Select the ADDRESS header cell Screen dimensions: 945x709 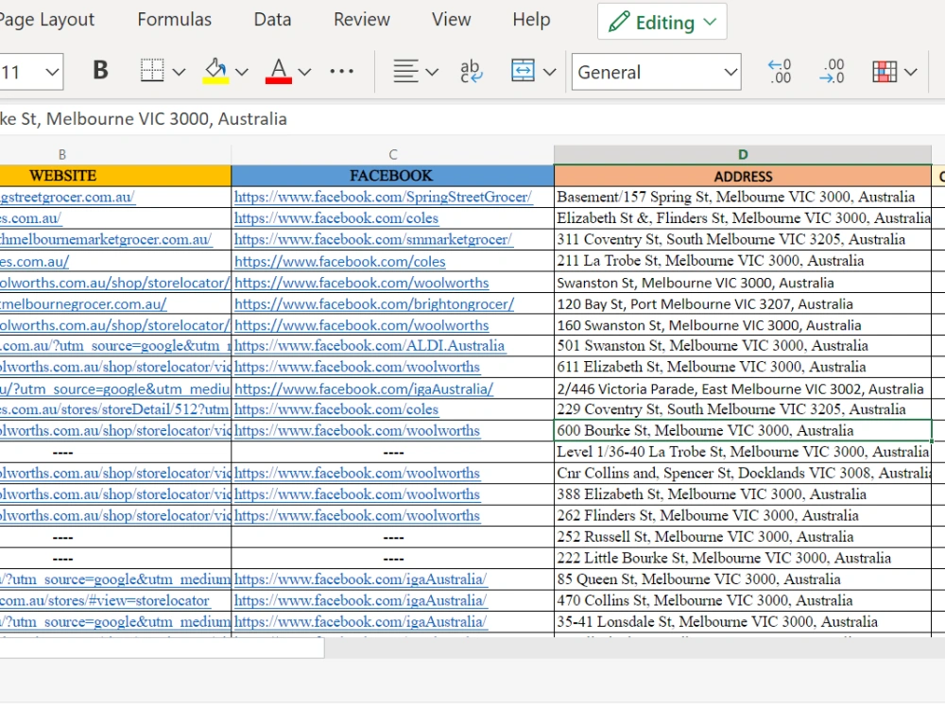[x=743, y=176]
